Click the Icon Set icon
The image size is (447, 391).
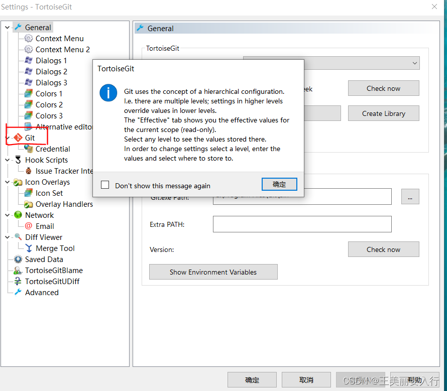[x=29, y=193]
